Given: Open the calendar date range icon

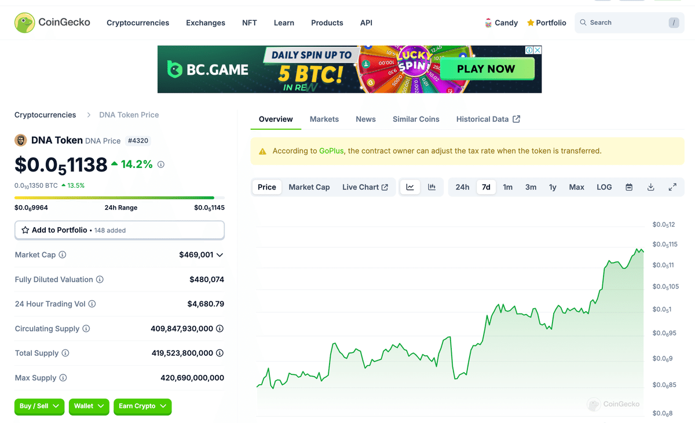Looking at the screenshot, I should tap(629, 187).
